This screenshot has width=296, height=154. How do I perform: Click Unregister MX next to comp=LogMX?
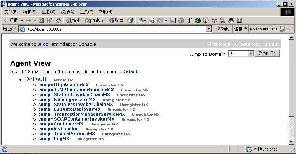coord(90,139)
